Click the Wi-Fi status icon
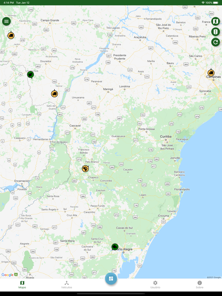 tap(203, 3)
